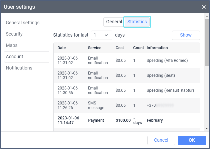This screenshot has width=210, height=149.
Task: Select the Account section
Action: point(15,57)
